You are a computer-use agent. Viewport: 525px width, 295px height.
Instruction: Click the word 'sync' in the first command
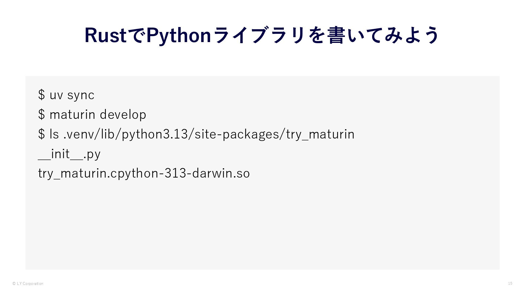(x=81, y=96)
